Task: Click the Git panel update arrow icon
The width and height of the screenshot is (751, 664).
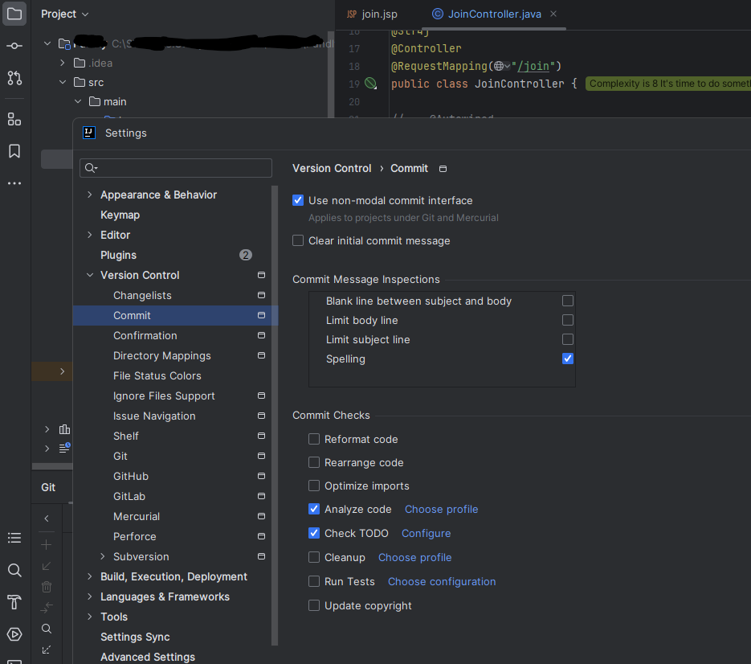Action: pos(47,566)
